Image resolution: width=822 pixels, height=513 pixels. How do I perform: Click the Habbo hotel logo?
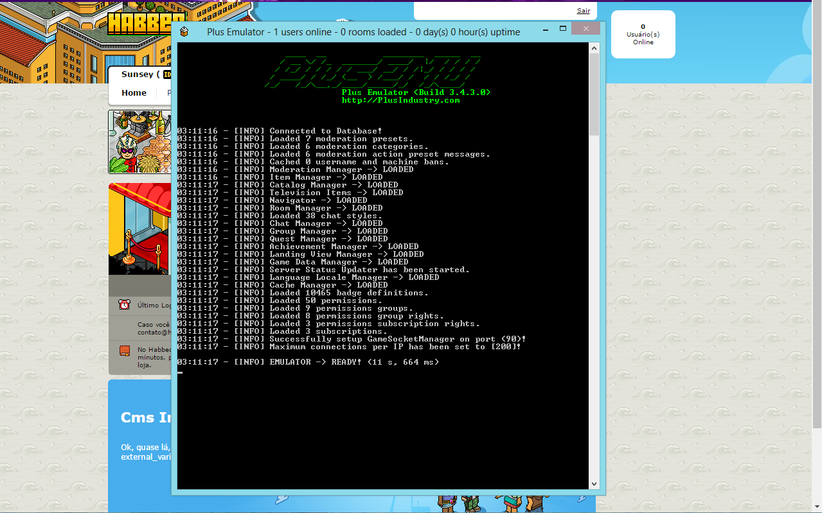tap(147, 24)
